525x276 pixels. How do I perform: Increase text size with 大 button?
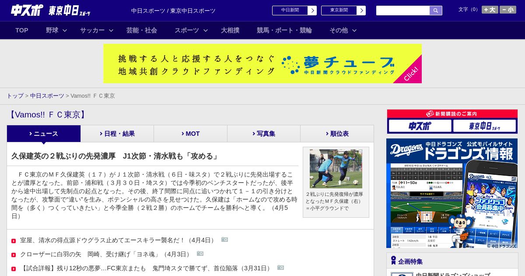point(490,10)
